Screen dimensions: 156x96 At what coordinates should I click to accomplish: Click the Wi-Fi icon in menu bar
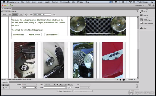pyautogui.click(x=130, y=2)
